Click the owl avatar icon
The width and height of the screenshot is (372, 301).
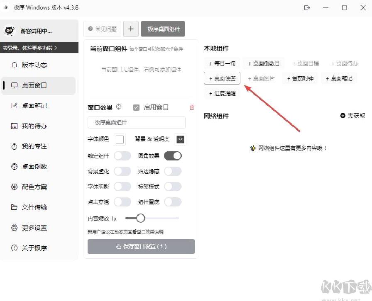(9, 31)
